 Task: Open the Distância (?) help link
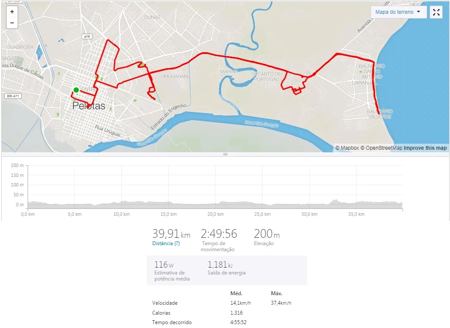(x=166, y=243)
